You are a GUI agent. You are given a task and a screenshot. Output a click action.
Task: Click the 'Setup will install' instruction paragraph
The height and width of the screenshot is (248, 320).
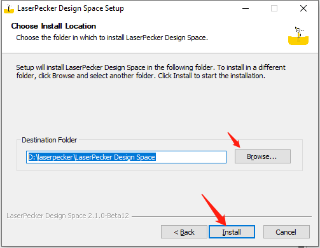click(151, 71)
